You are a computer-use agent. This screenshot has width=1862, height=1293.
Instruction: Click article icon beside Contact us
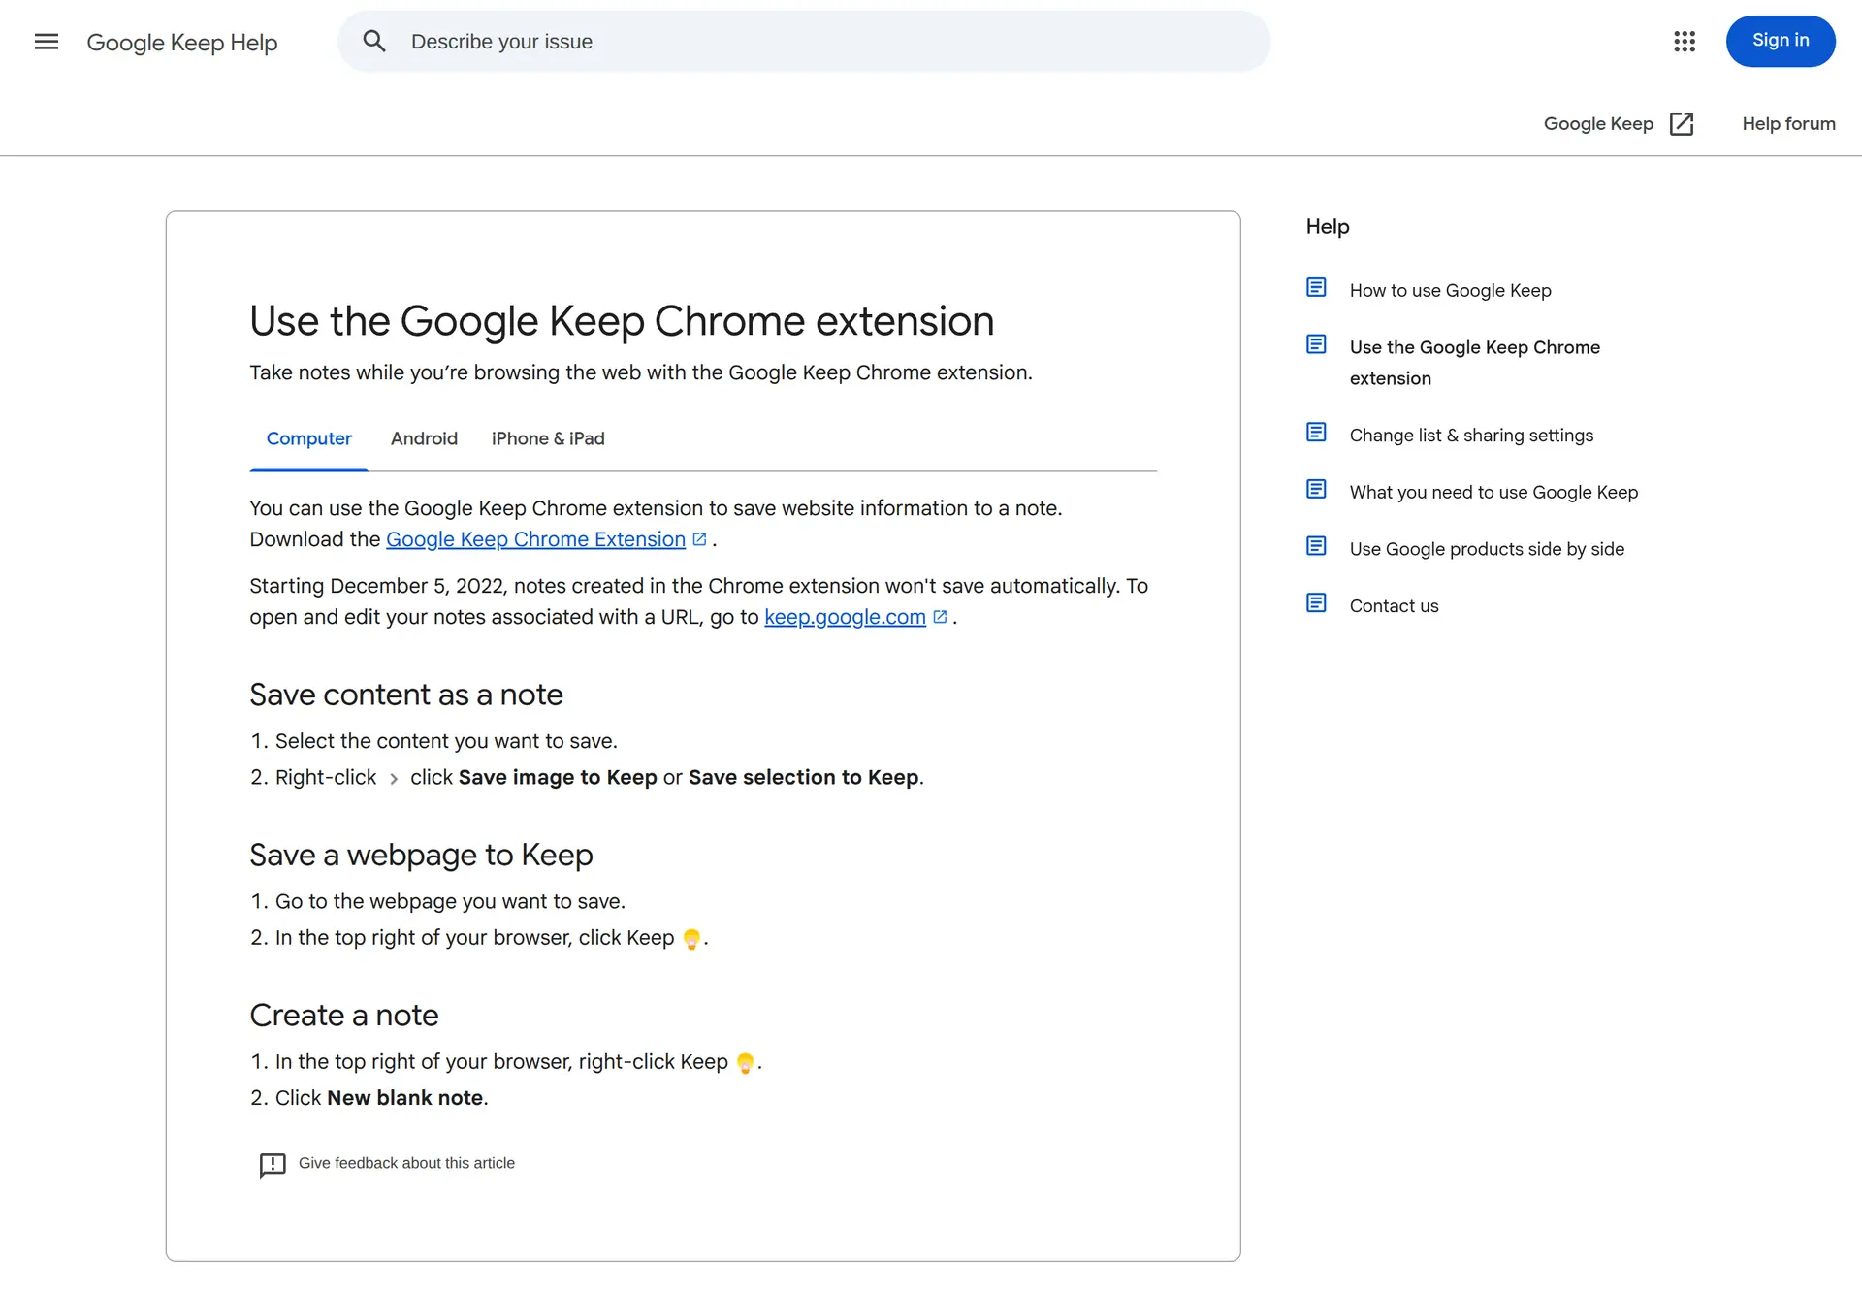pos(1316,602)
